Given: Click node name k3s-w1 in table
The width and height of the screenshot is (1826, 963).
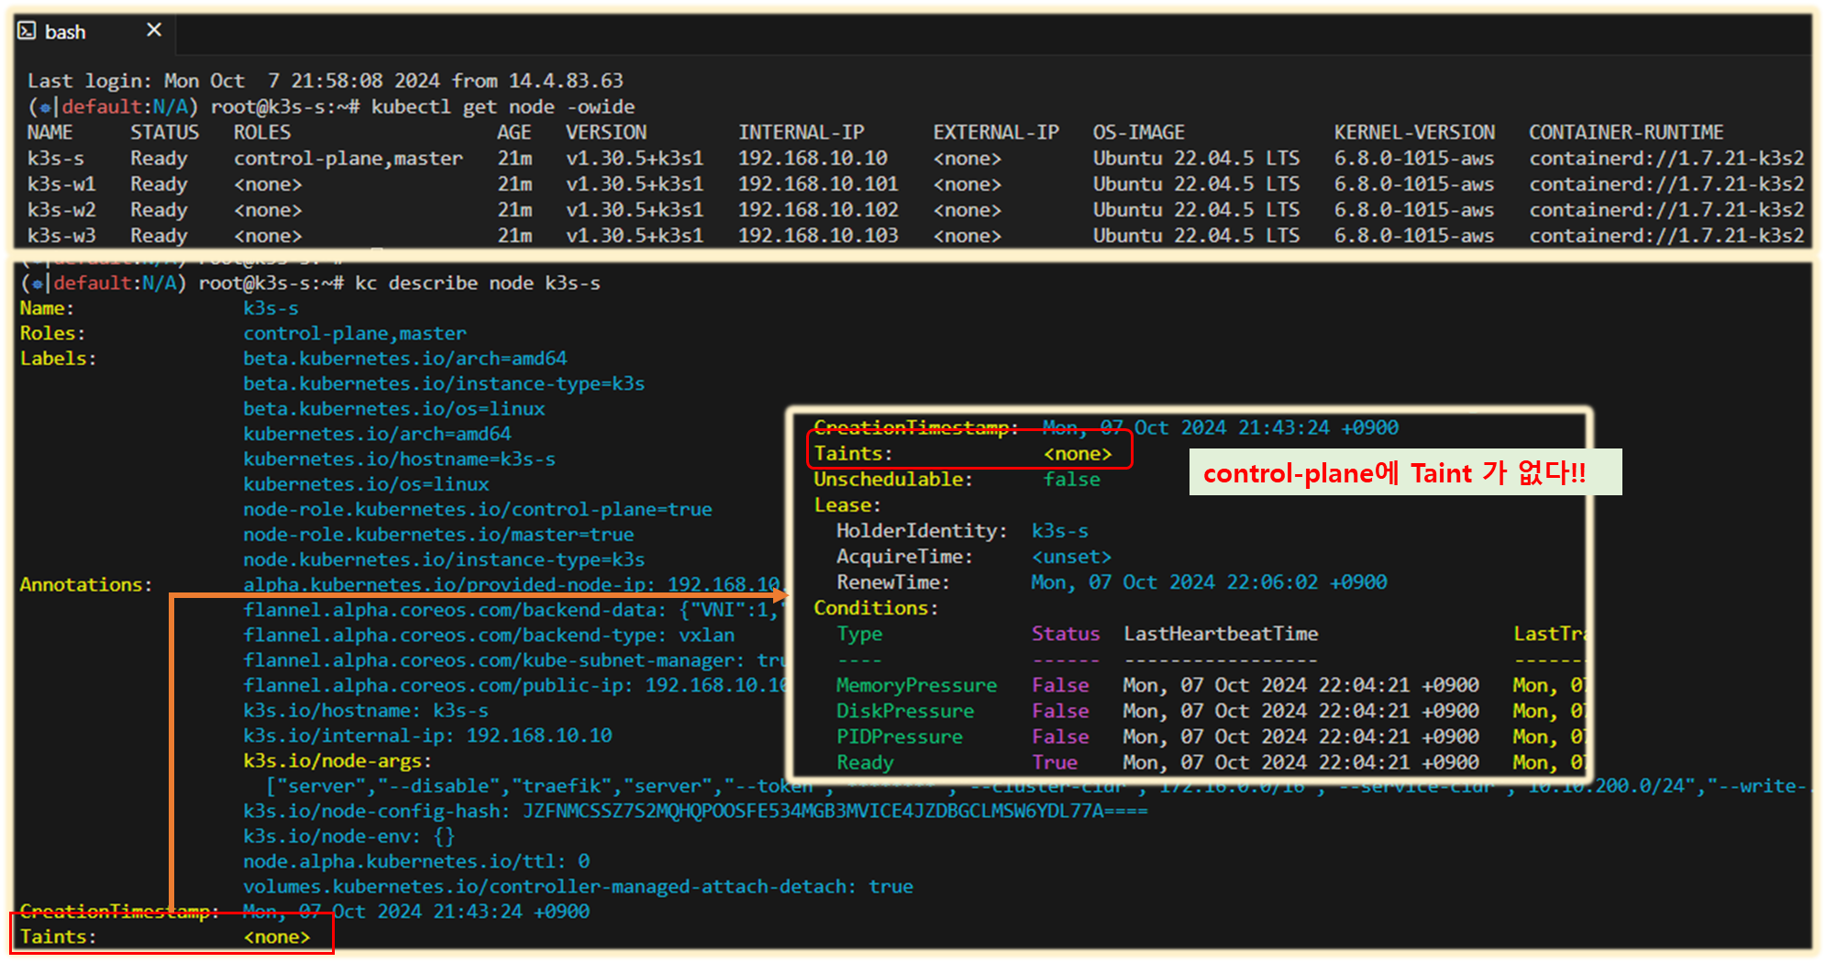Looking at the screenshot, I should [61, 184].
